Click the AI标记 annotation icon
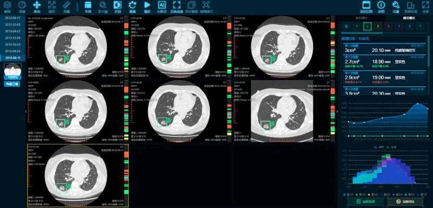Screen dimensions: 433x208 [x=162, y=6]
